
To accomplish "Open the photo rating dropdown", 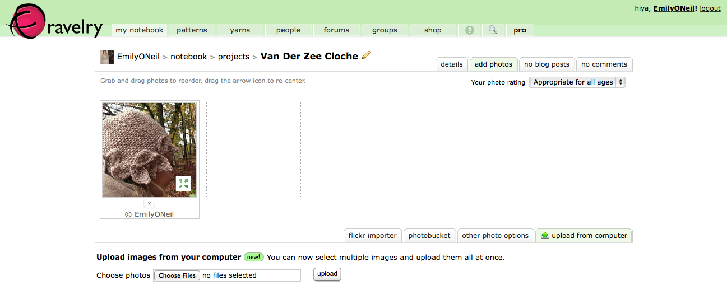I will point(577,82).
